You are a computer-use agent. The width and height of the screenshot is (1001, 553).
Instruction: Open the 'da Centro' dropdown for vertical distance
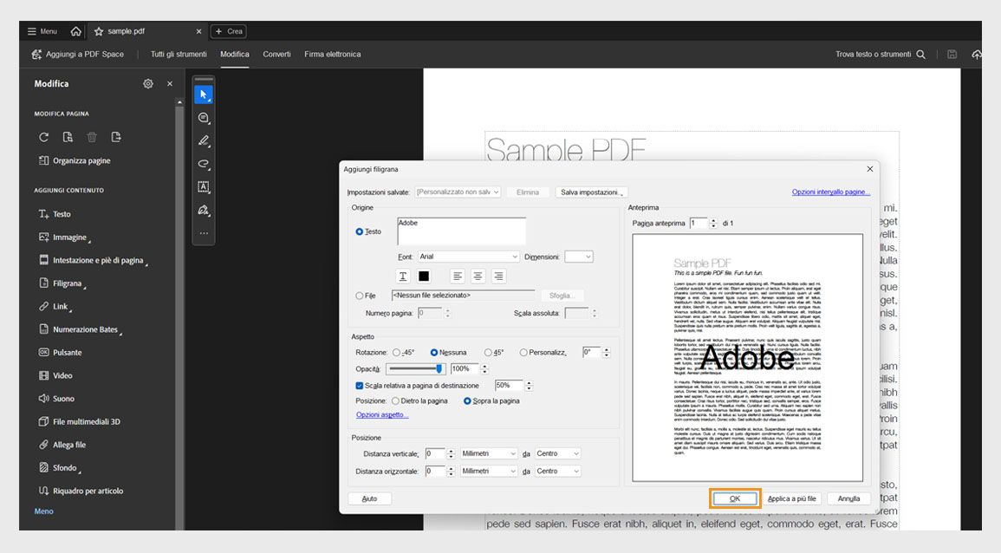pos(556,452)
